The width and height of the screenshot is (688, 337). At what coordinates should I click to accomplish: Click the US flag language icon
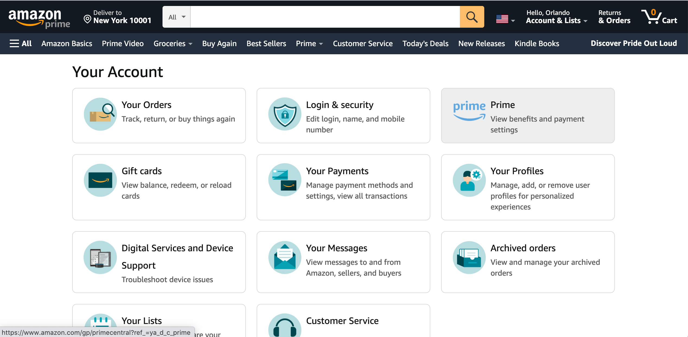[x=502, y=19]
